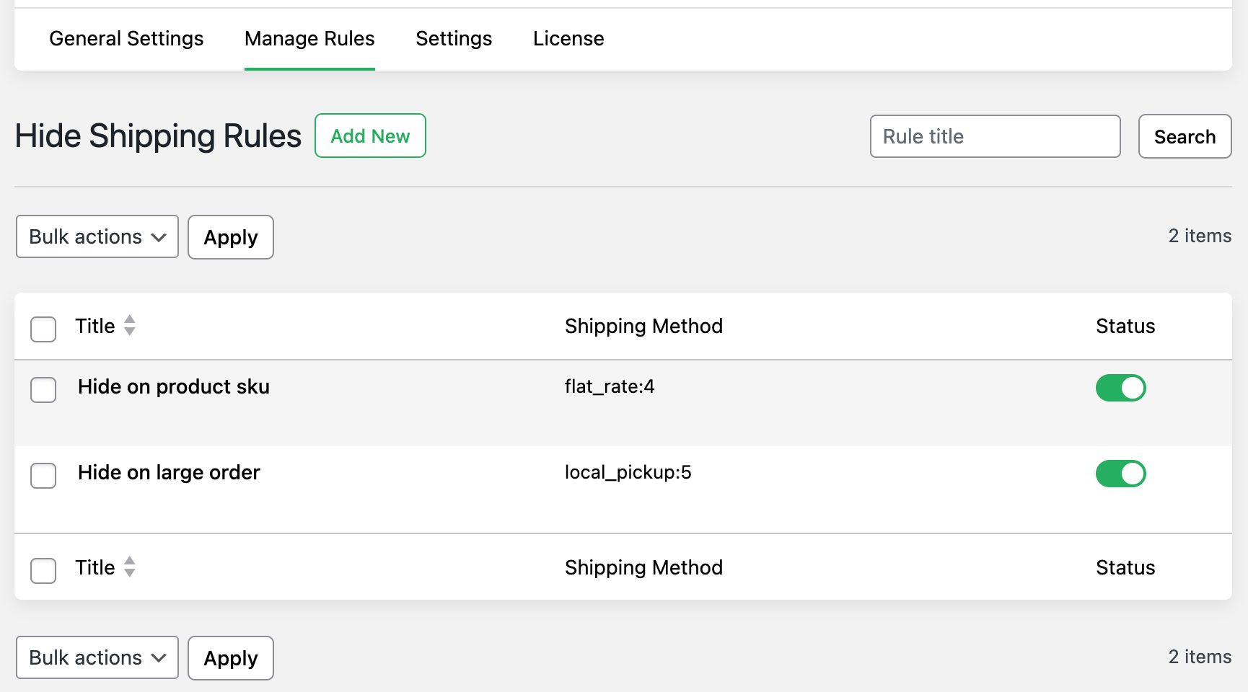Image resolution: width=1248 pixels, height=692 pixels.
Task: Sort by Title using header sort arrows
Action: tap(130, 325)
